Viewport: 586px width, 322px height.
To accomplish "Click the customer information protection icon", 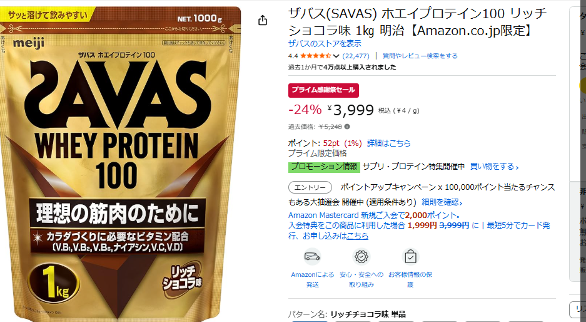I will pos(410,256).
